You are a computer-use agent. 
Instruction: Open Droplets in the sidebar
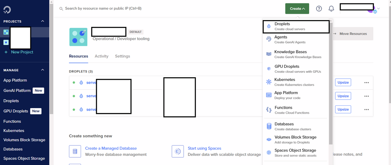coord(11,101)
